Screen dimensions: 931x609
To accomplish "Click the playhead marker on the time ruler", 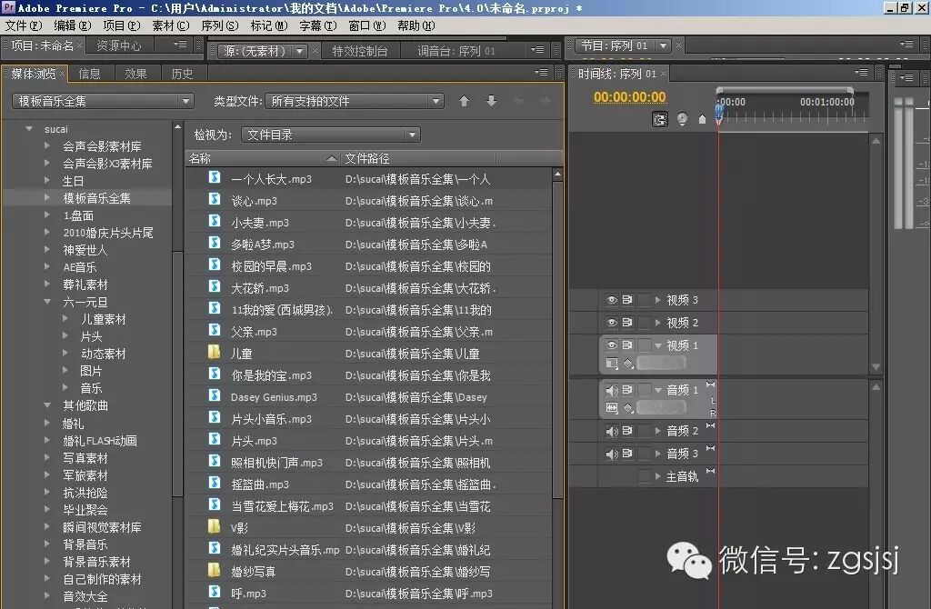I will (719, 112).
